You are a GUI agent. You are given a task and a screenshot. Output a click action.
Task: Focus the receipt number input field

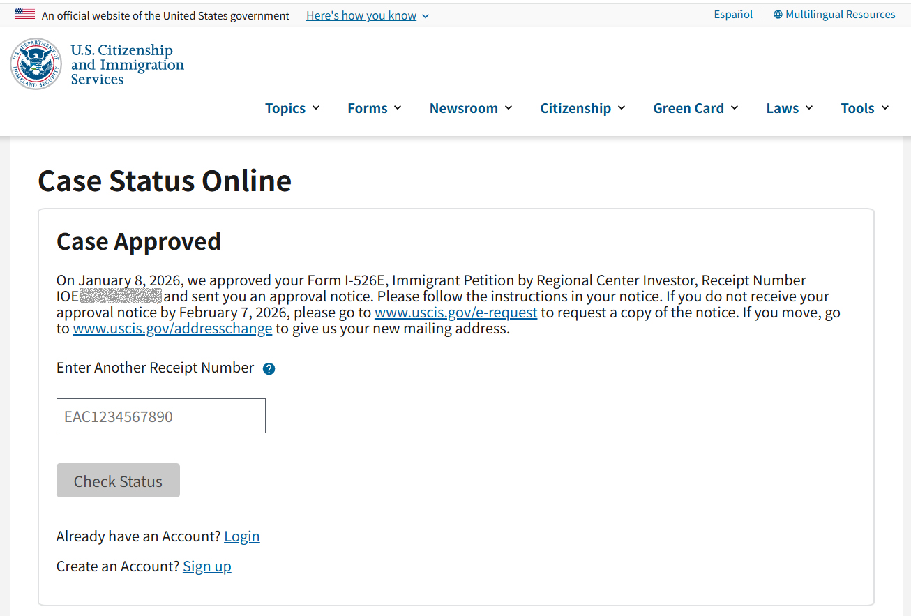161,416
